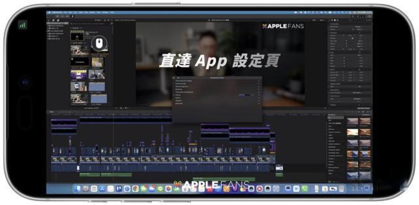Open the viewer zoom percentage dropdown
This screenshot has height=205, width=419.
pyautogui.click(x=315, y=20)
